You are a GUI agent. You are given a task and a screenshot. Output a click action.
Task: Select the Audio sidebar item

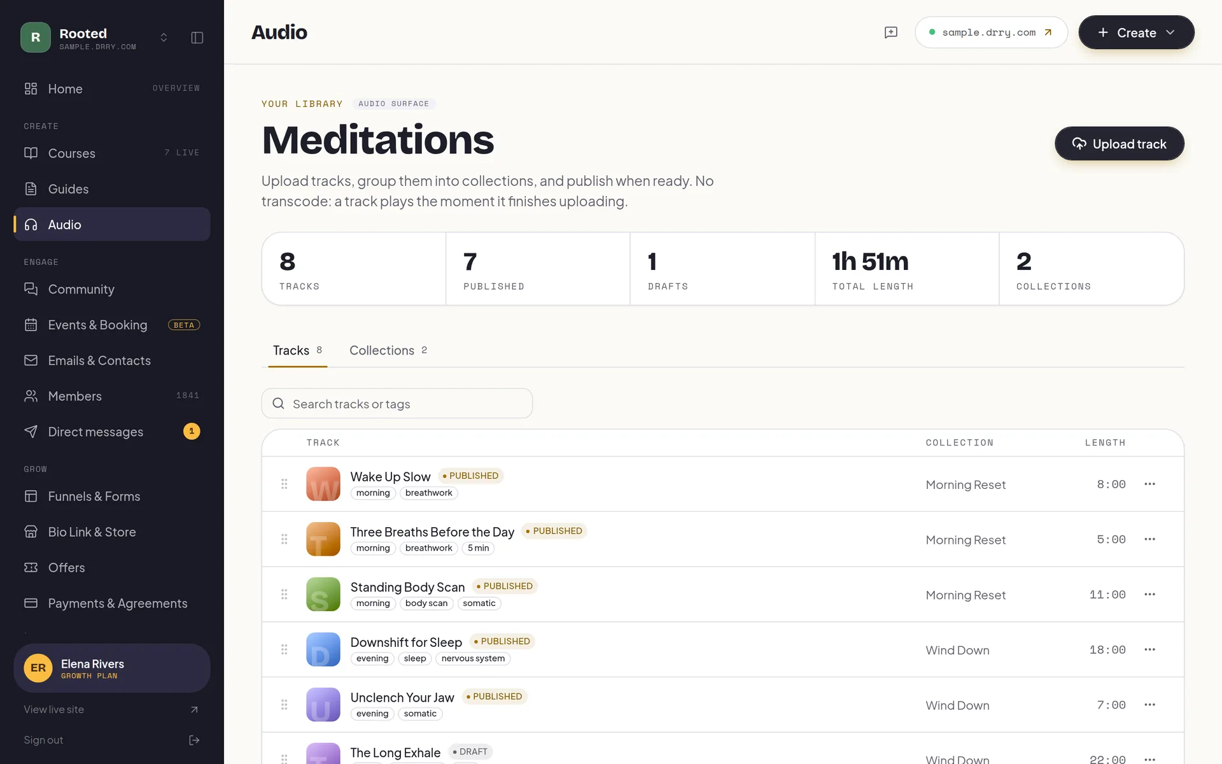[x=112, y=225]
